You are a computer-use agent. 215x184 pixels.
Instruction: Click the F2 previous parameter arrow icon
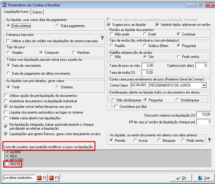(39, 178)
